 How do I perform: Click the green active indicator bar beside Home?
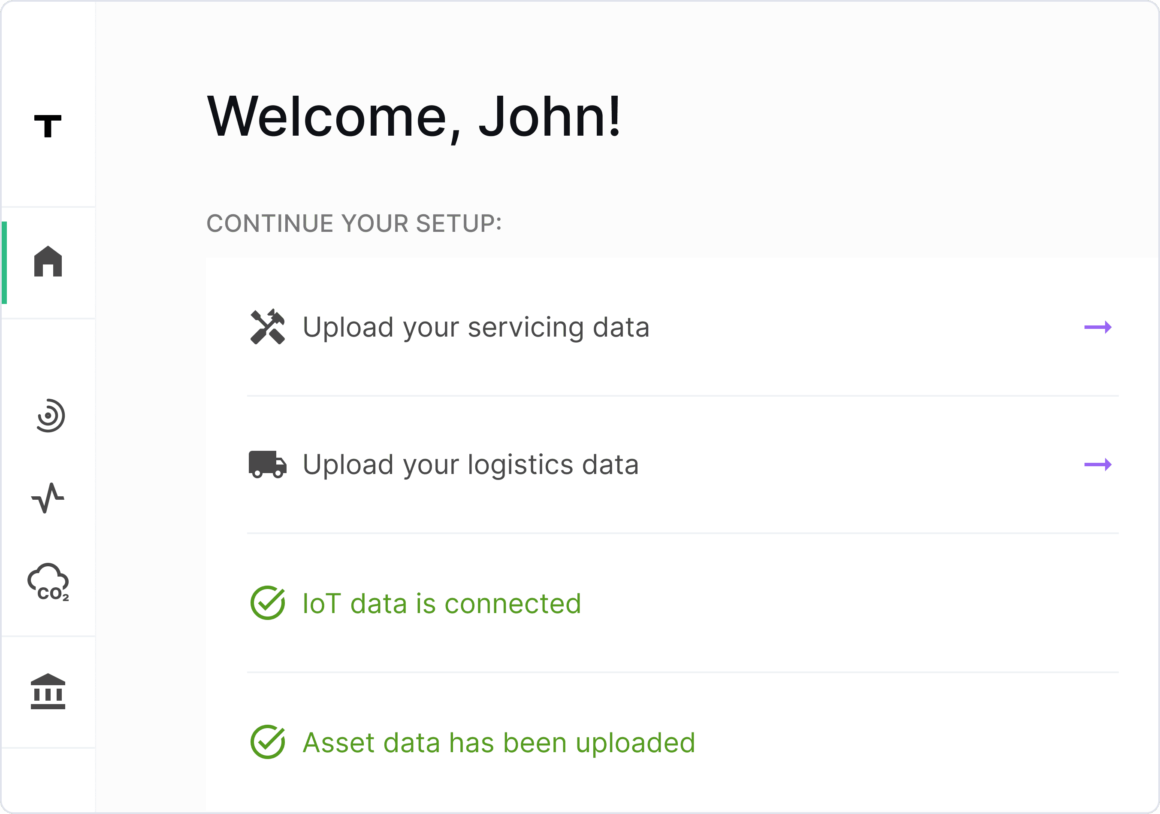click(4, 262)
